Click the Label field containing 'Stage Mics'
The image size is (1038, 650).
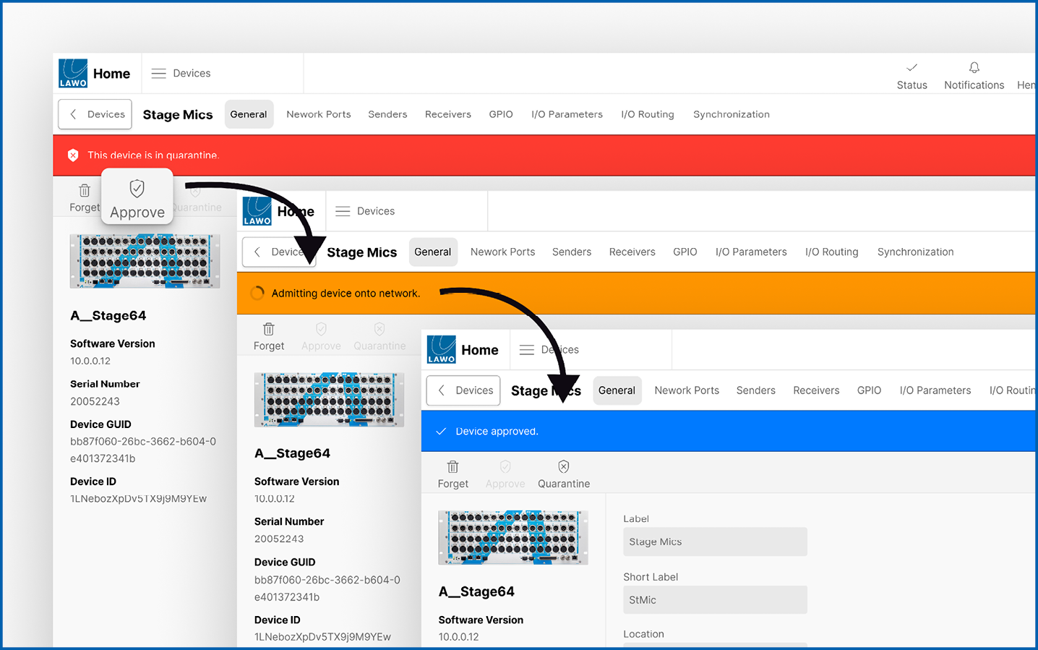tap(714, 542)
